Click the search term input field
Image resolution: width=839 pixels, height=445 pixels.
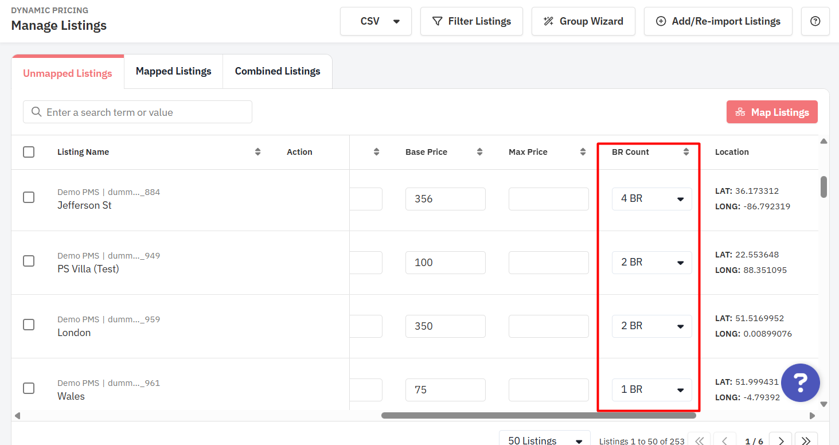coord(138,112)
